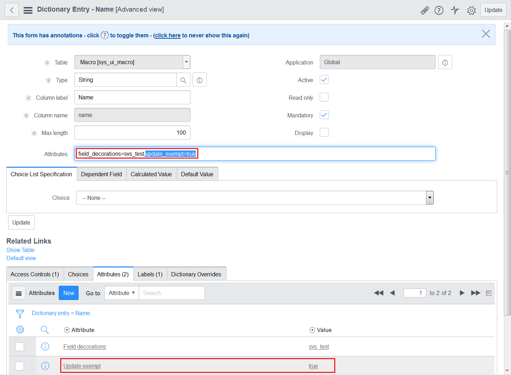Open the attachments paperclip icon

[425, 10]
